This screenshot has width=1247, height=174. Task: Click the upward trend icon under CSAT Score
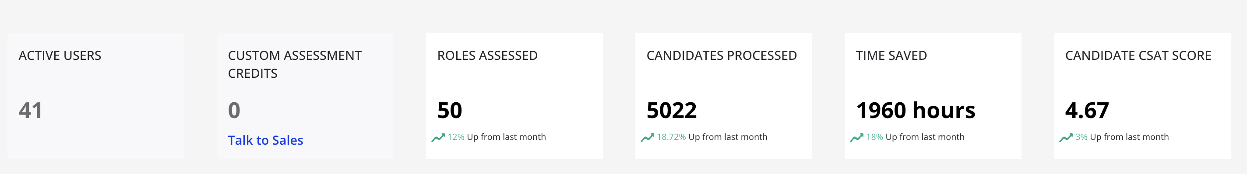point(1066,138)
